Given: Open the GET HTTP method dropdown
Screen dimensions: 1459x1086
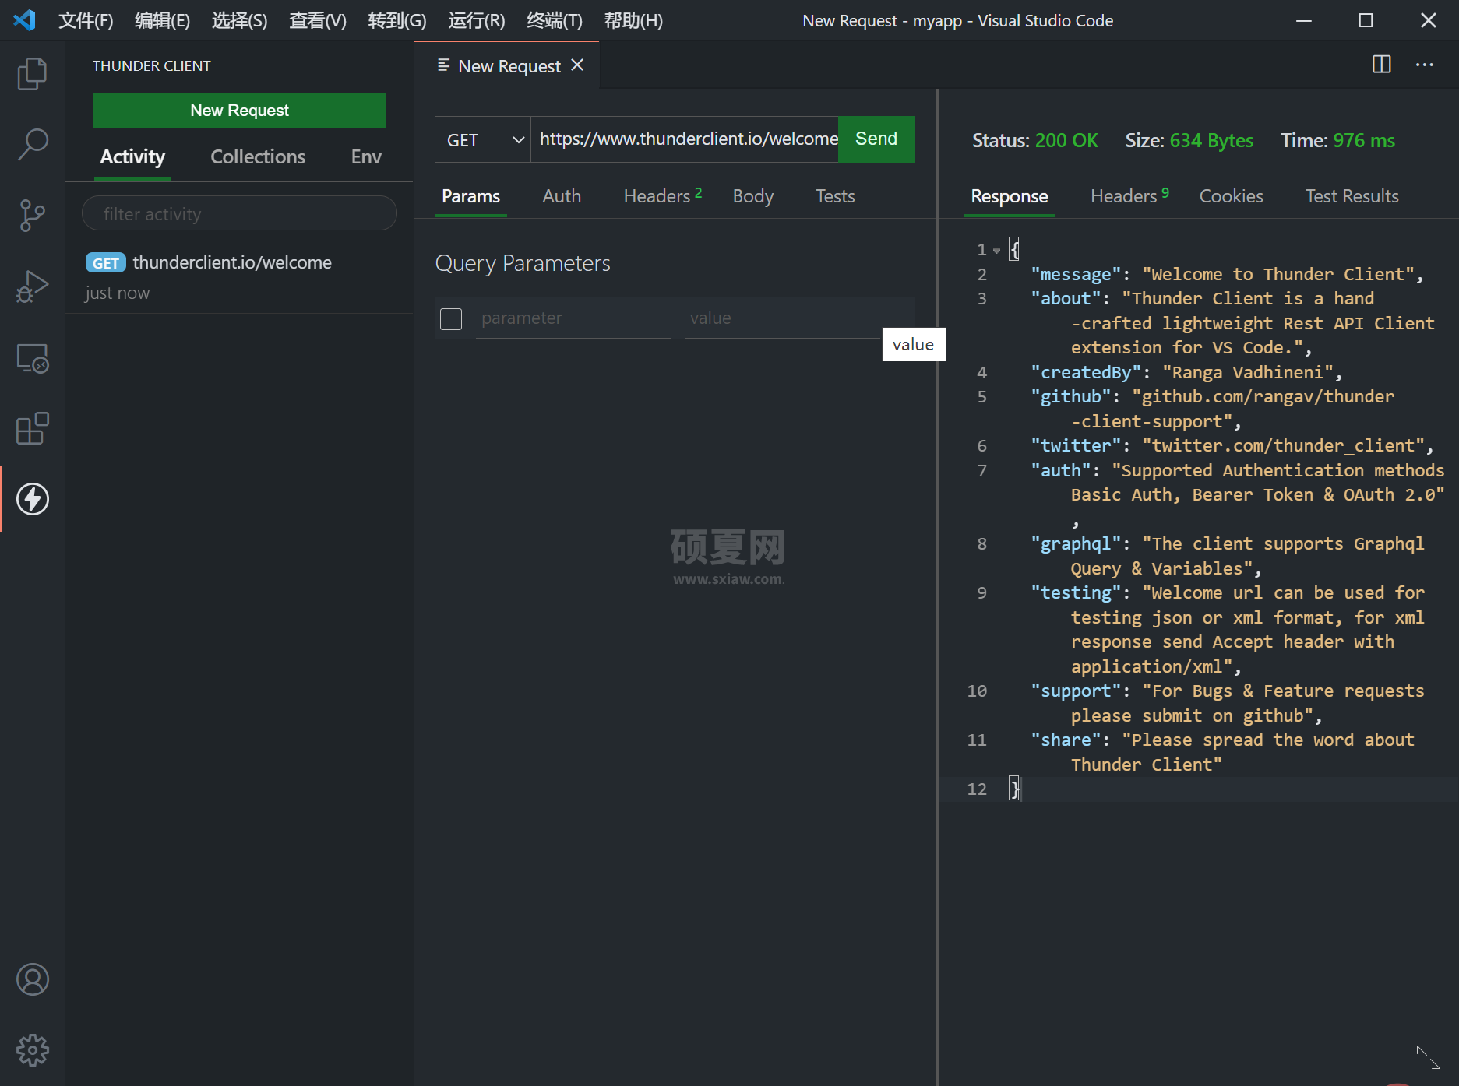Looking at the screenshot, I should [483, 139].
